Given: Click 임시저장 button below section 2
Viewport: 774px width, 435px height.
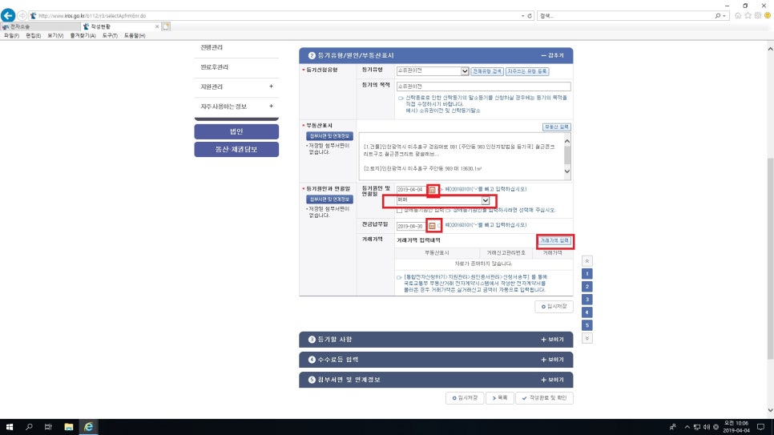Looking at the screenshot, I should [554, 307].
